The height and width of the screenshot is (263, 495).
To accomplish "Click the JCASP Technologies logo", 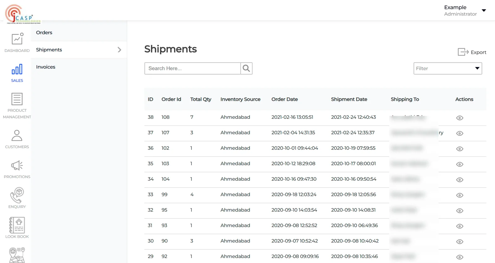I will [x=23, y=14].
